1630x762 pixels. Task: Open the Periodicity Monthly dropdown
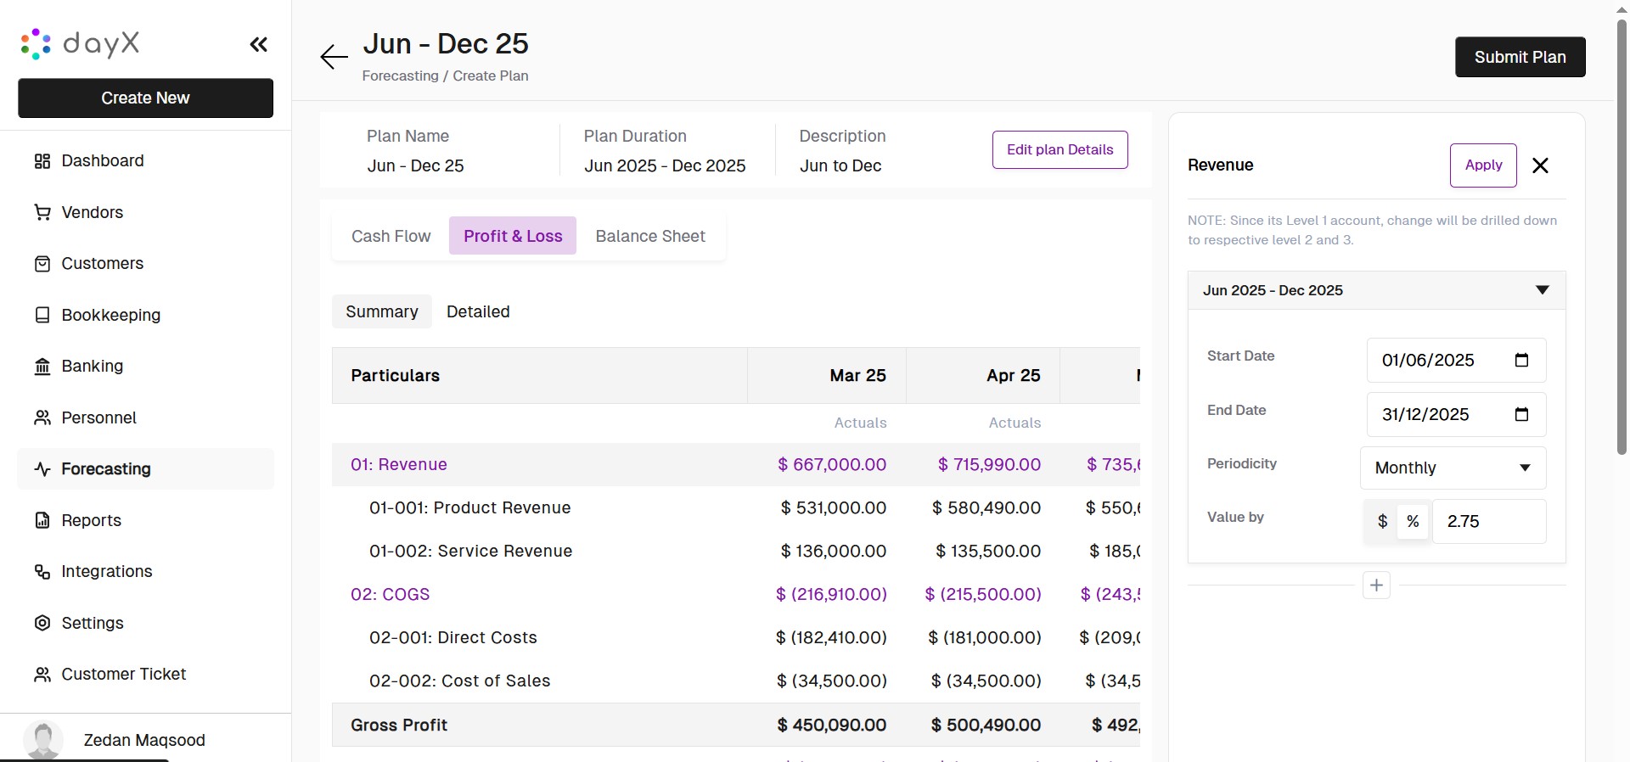pyautogui.click(x=1453, y=468)
